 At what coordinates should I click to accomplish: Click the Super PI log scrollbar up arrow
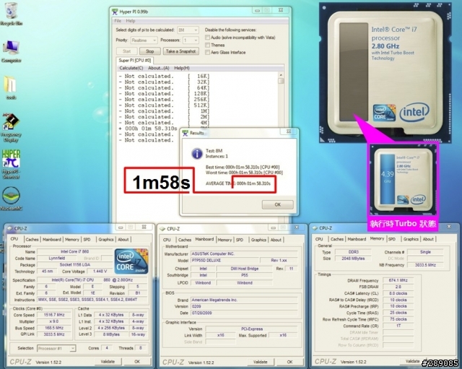(281, 75)
